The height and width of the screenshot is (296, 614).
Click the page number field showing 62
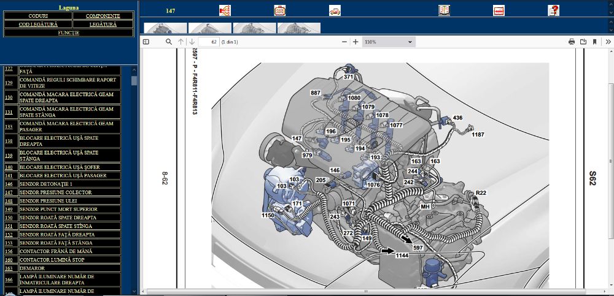[209, 42]
